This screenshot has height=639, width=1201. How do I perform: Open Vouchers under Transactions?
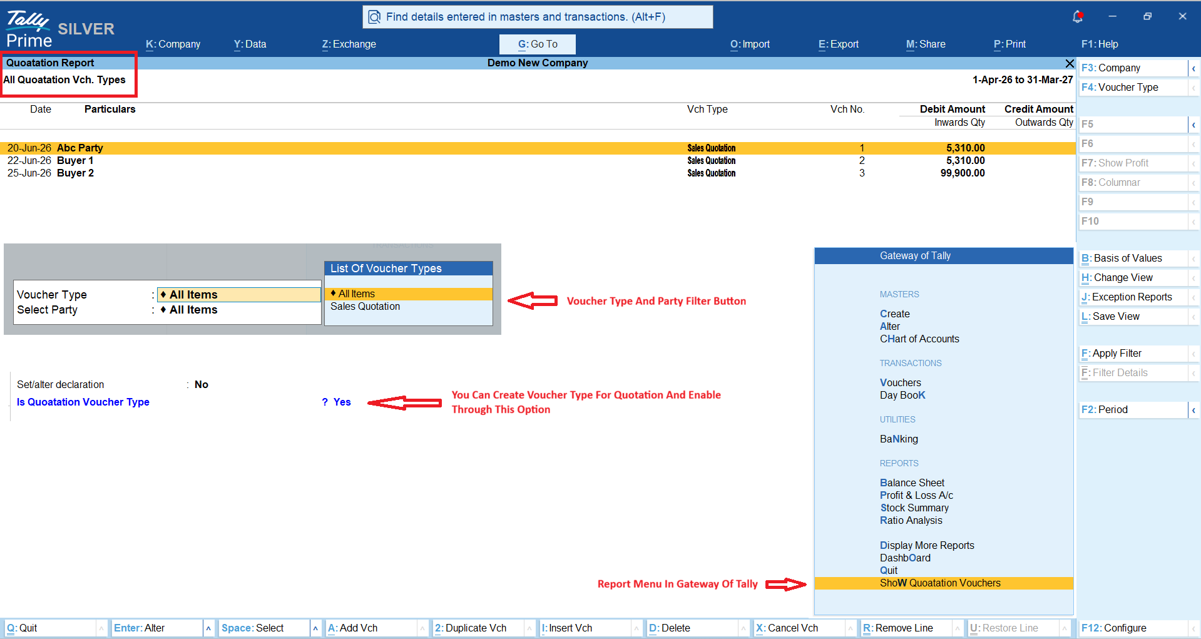click(x=901, y=383)
